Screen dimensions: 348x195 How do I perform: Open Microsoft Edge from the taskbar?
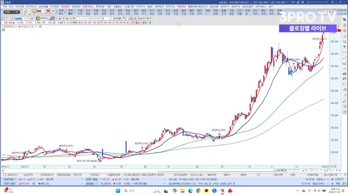(x=190, y=191)
